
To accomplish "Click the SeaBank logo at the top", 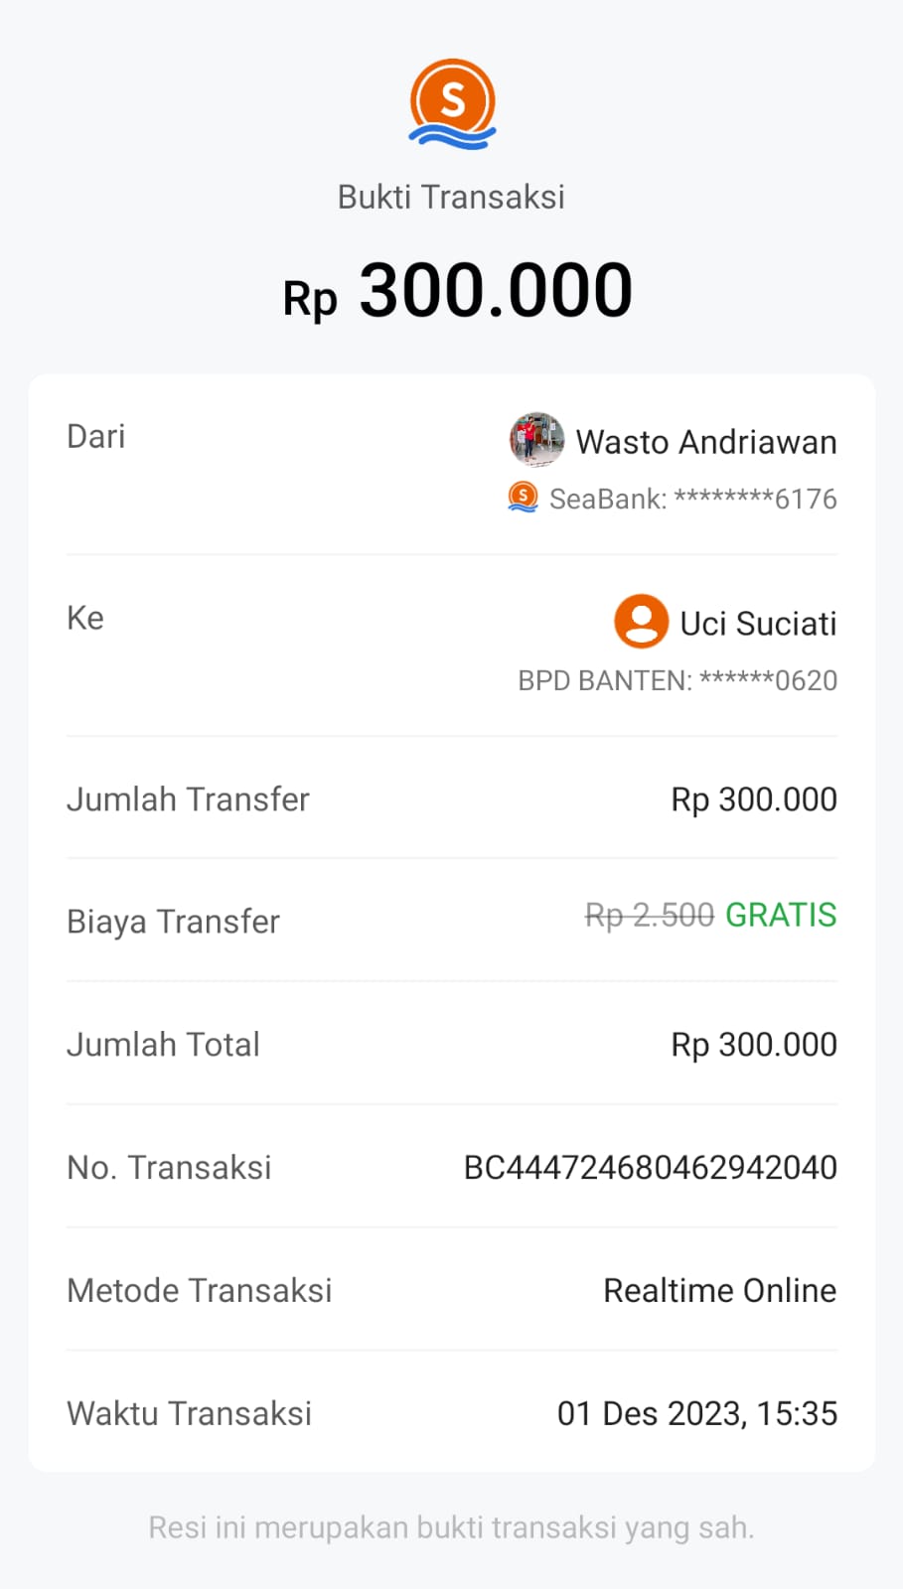I will [x=452, y=104].
